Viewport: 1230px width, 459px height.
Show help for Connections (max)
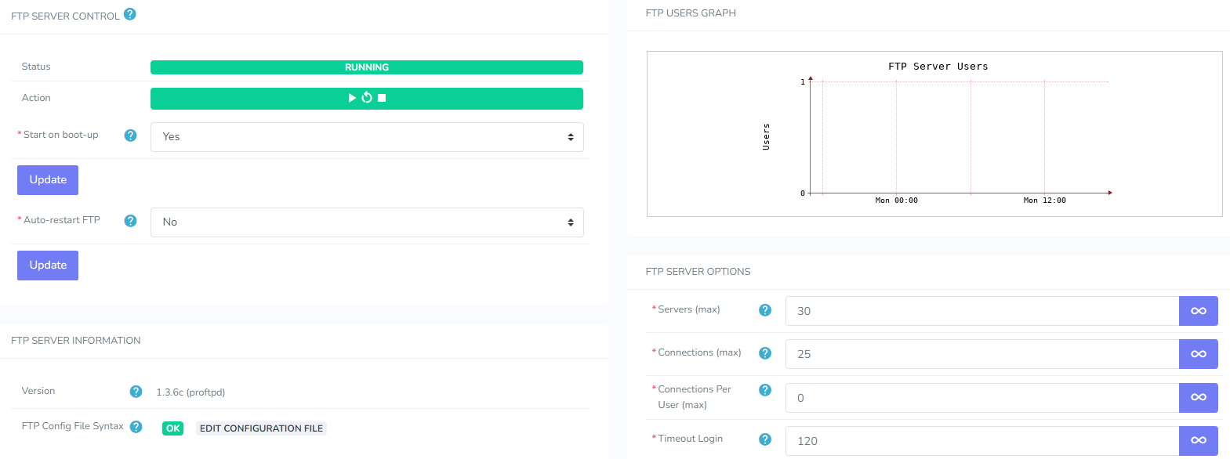click(765, 353)
